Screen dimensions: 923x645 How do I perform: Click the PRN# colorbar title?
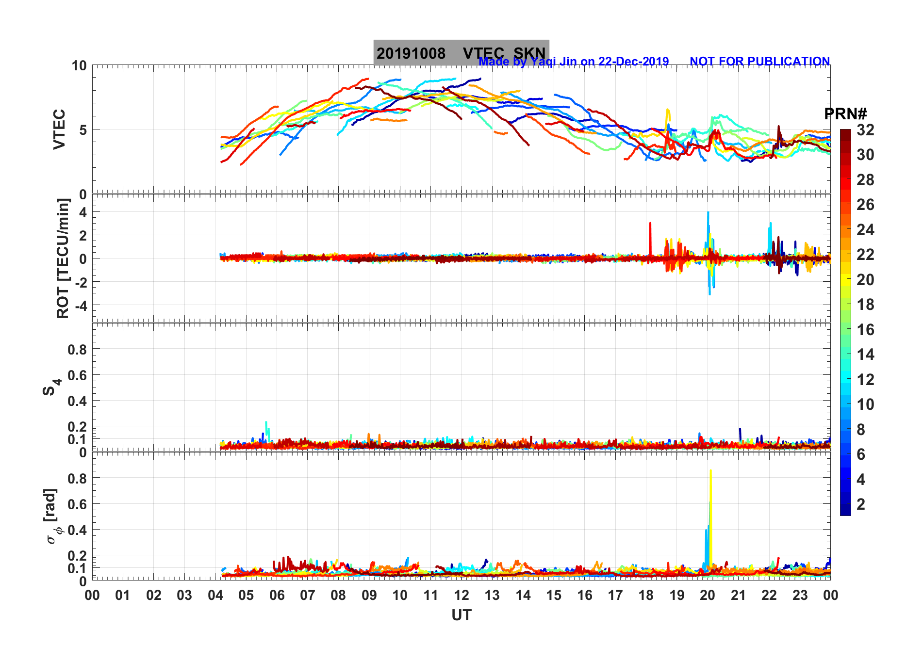pos(845,114)
